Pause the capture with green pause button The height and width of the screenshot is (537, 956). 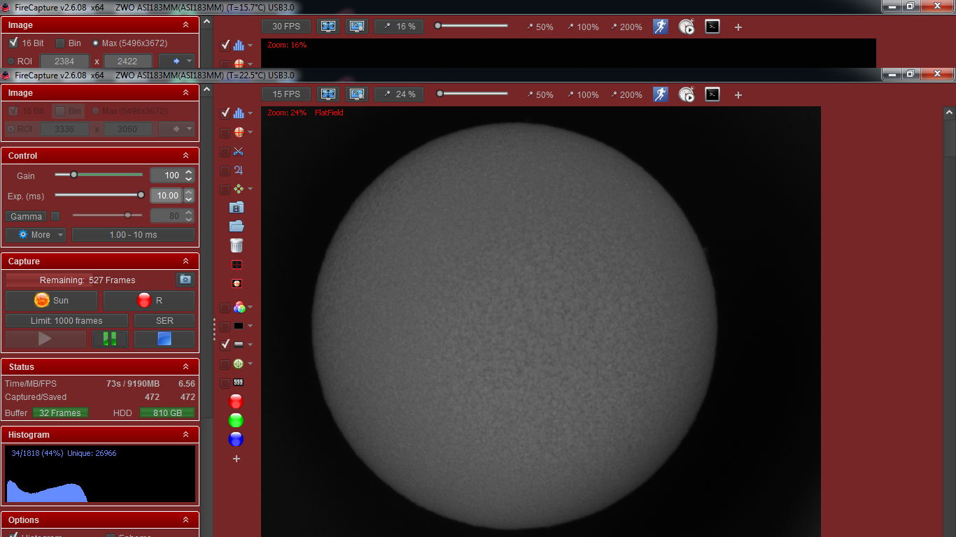coord(110,339)
